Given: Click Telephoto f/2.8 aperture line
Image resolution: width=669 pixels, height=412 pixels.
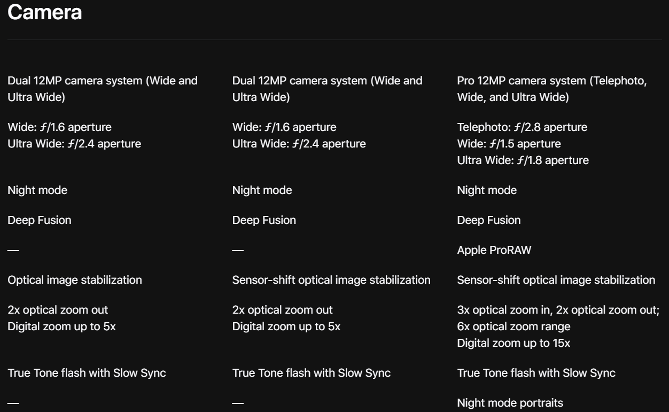Looking at the screenshot, I should (522, 127).
